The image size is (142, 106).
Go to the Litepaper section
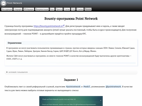[x=18, y=9]
